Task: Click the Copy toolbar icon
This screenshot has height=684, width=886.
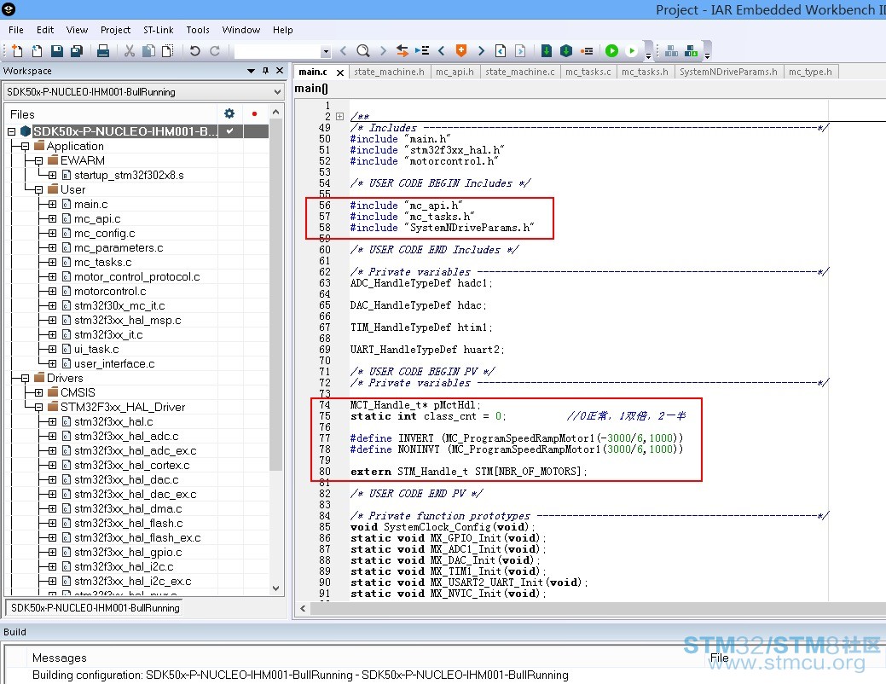Action: (148, 51)
